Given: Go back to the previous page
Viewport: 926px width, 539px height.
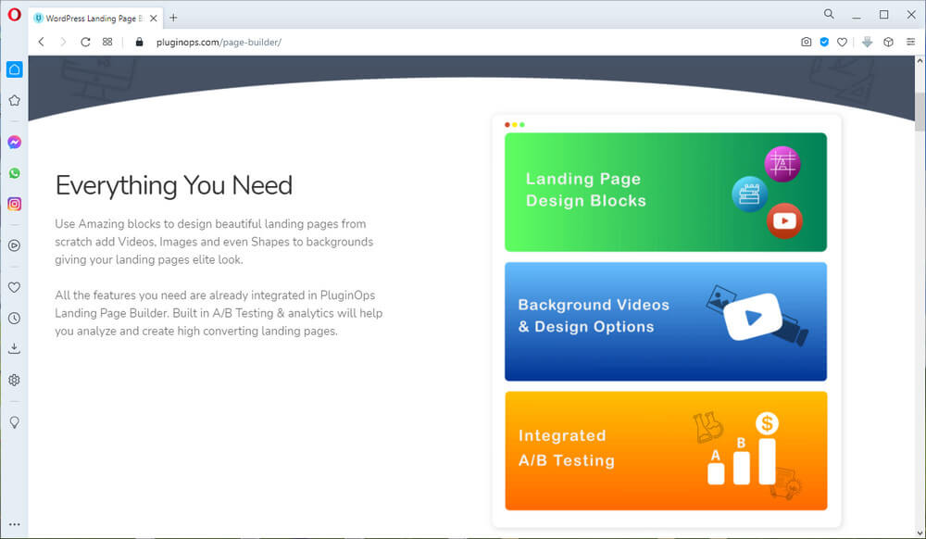Looking at the screenshot, I should [x=42, y=42].
